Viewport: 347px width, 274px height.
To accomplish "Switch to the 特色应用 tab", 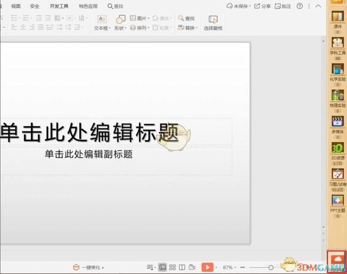I will 88,6.
